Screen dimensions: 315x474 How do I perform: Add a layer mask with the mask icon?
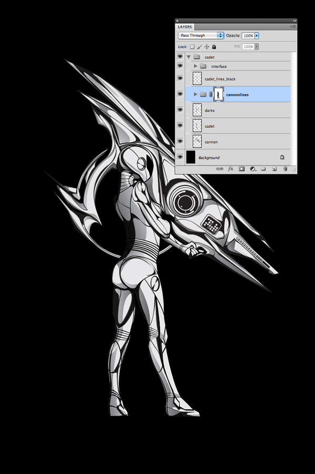click(x=241, y=169)
